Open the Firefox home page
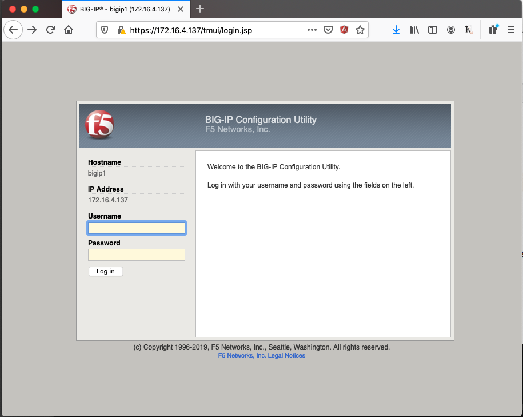 click(x=69, y=30)
